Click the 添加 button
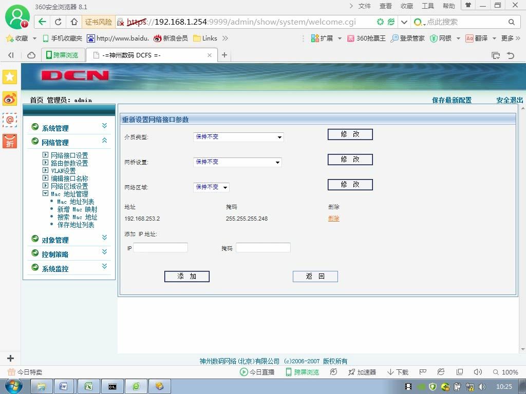Image resolution: width=526 pixels, height=394 pixels. [x=187, y=277]
